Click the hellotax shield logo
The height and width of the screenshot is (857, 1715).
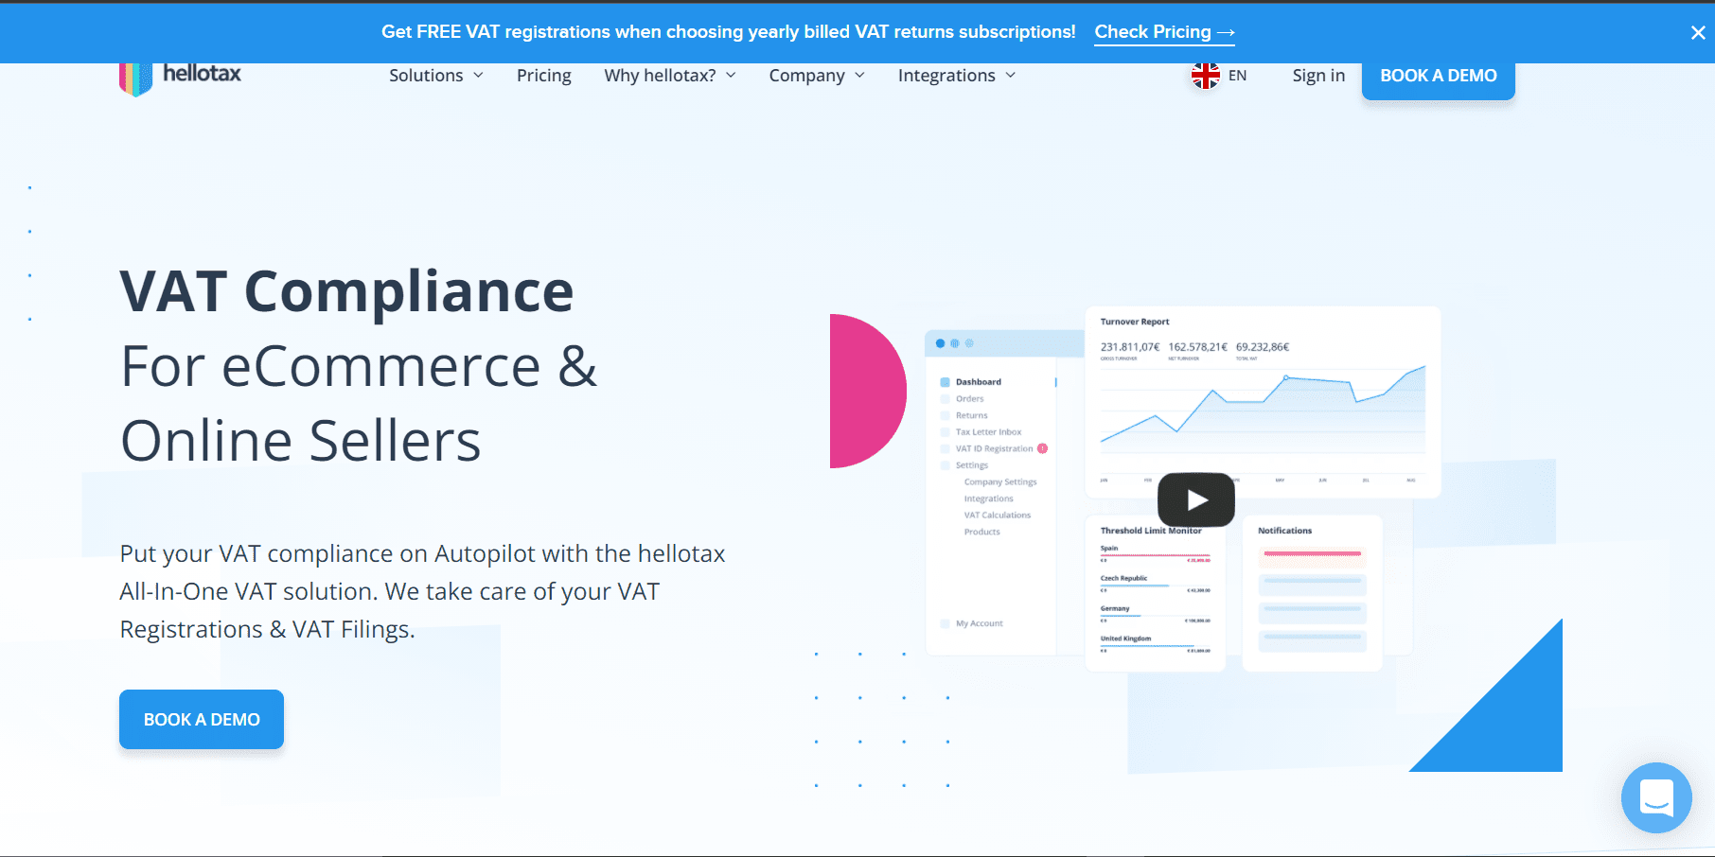135,79
